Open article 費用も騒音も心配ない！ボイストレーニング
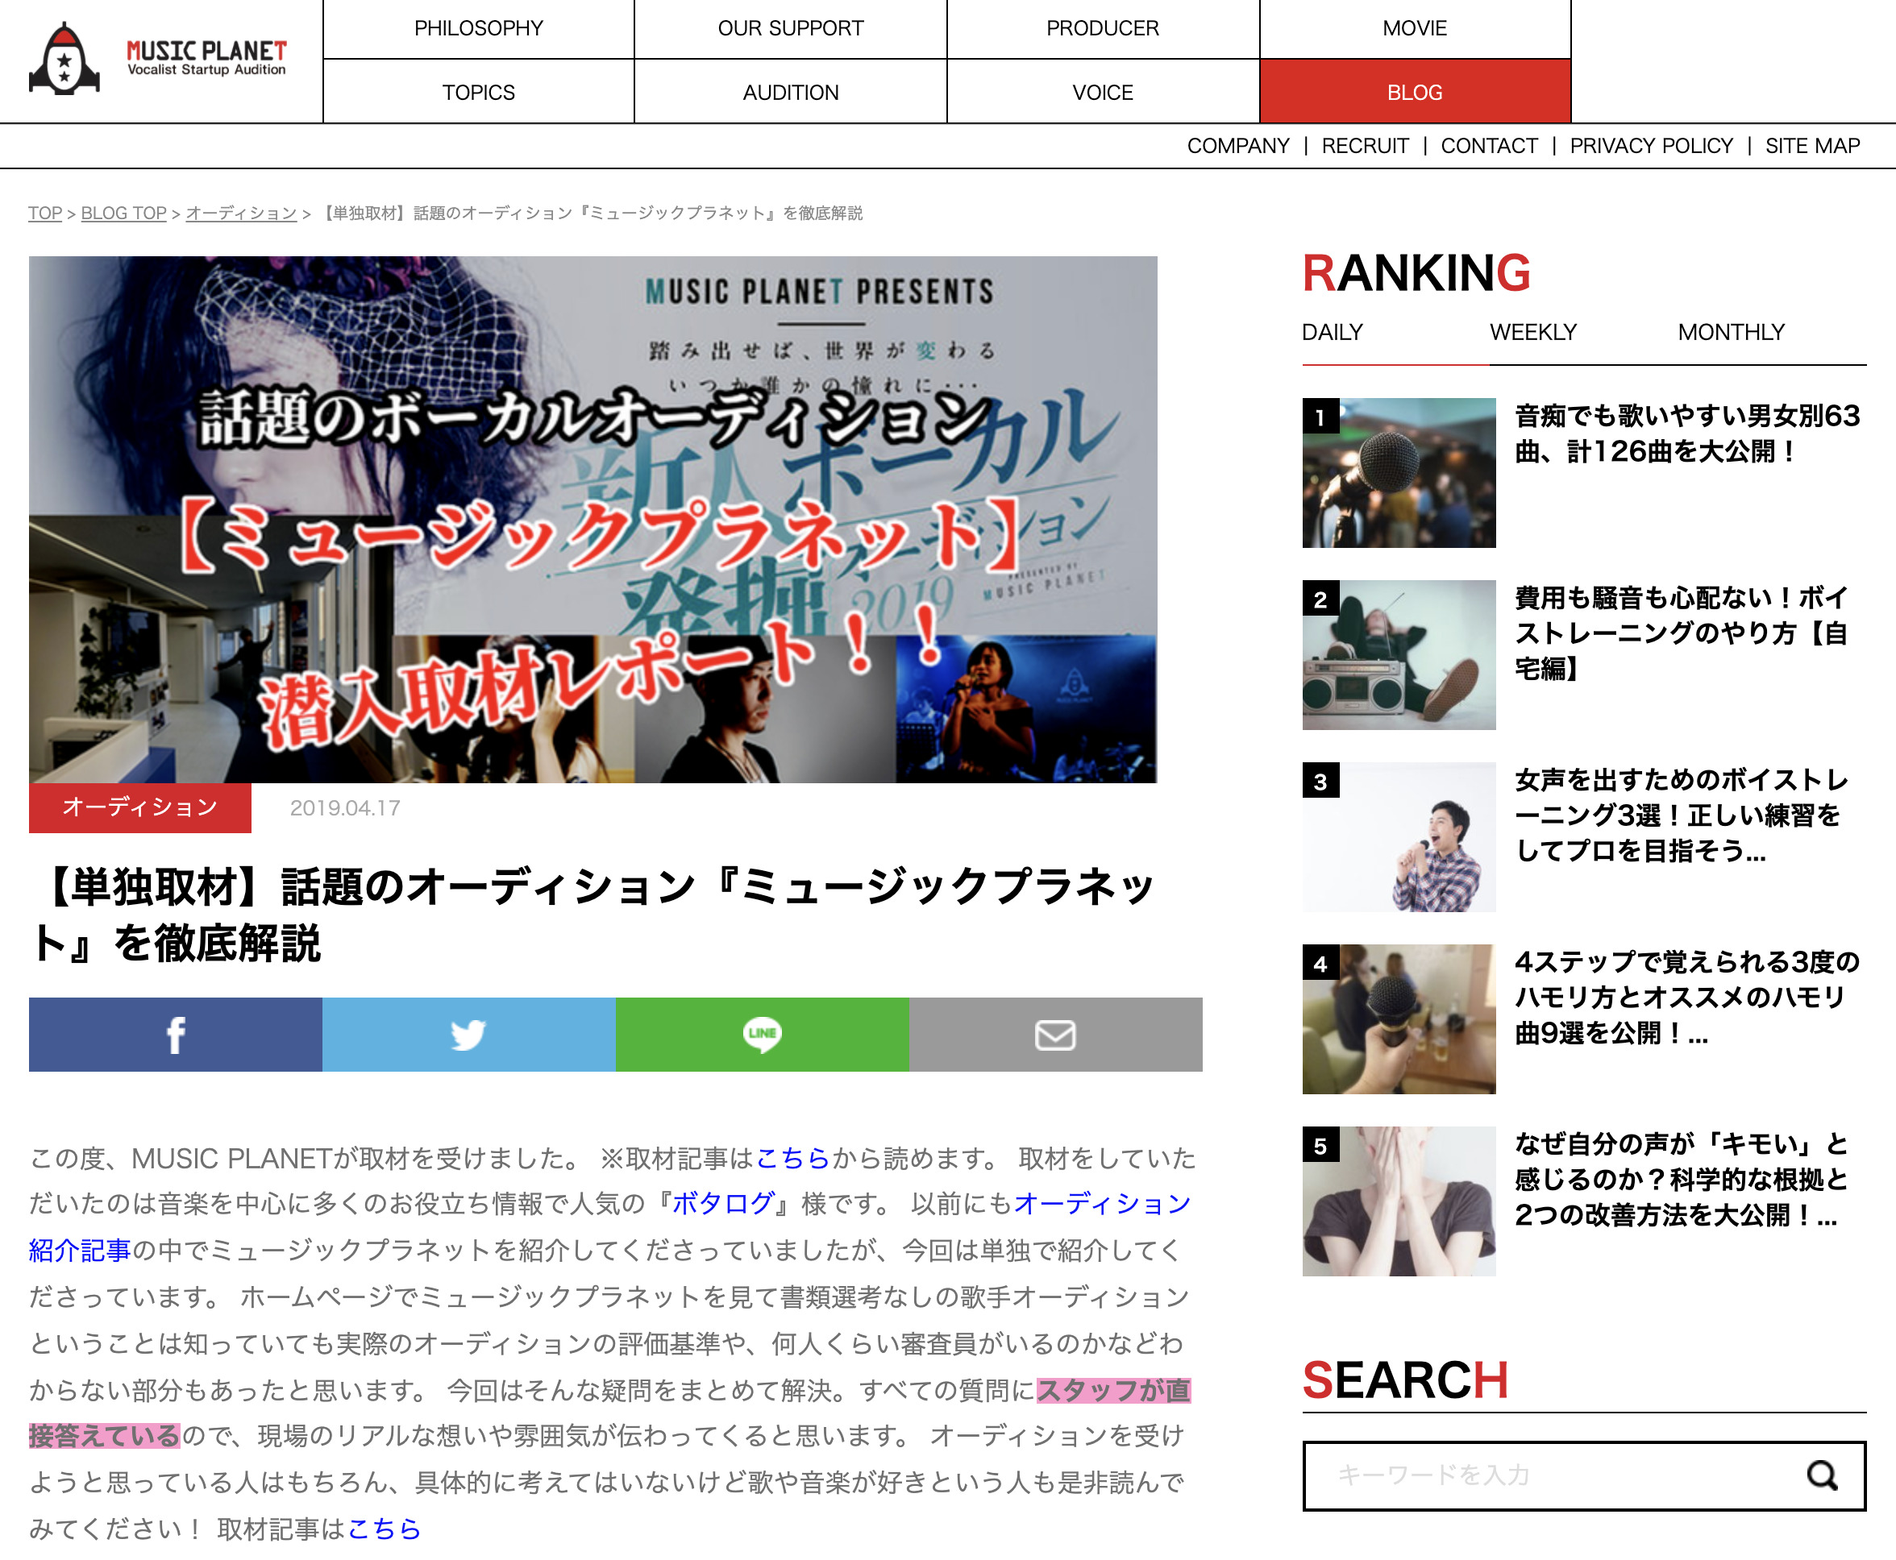Image resolution: width=1896 pixels, height=1560 pixels. [x=1681, y=633]
